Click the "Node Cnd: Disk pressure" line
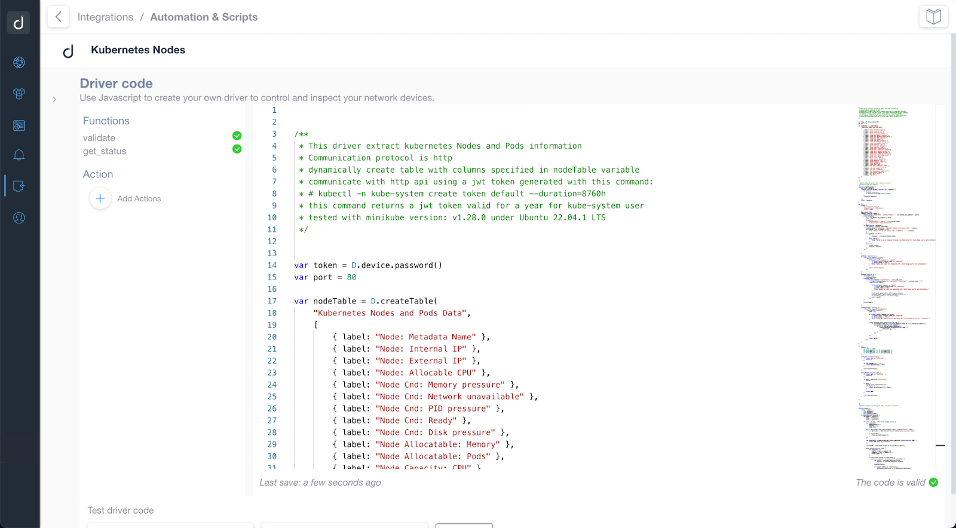The width and height of the screenshot is (956, 528). pos(421,432)
